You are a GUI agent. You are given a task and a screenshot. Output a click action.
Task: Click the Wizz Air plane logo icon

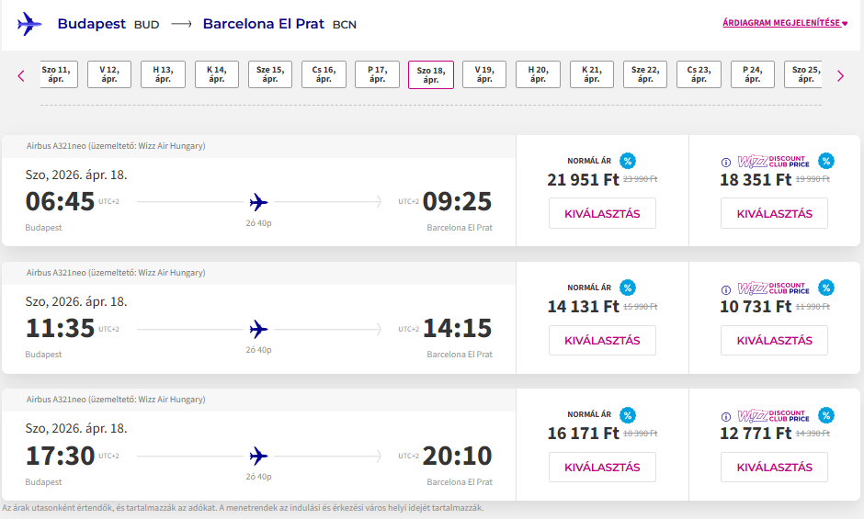[29, 24]
